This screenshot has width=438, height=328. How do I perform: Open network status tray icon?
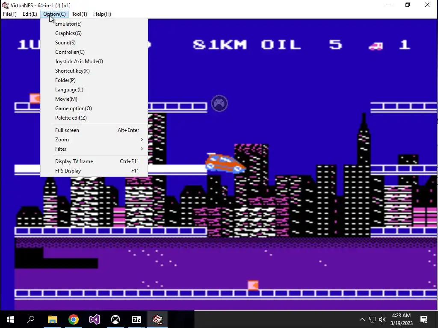pyautogui.click(x=373, y=319)
